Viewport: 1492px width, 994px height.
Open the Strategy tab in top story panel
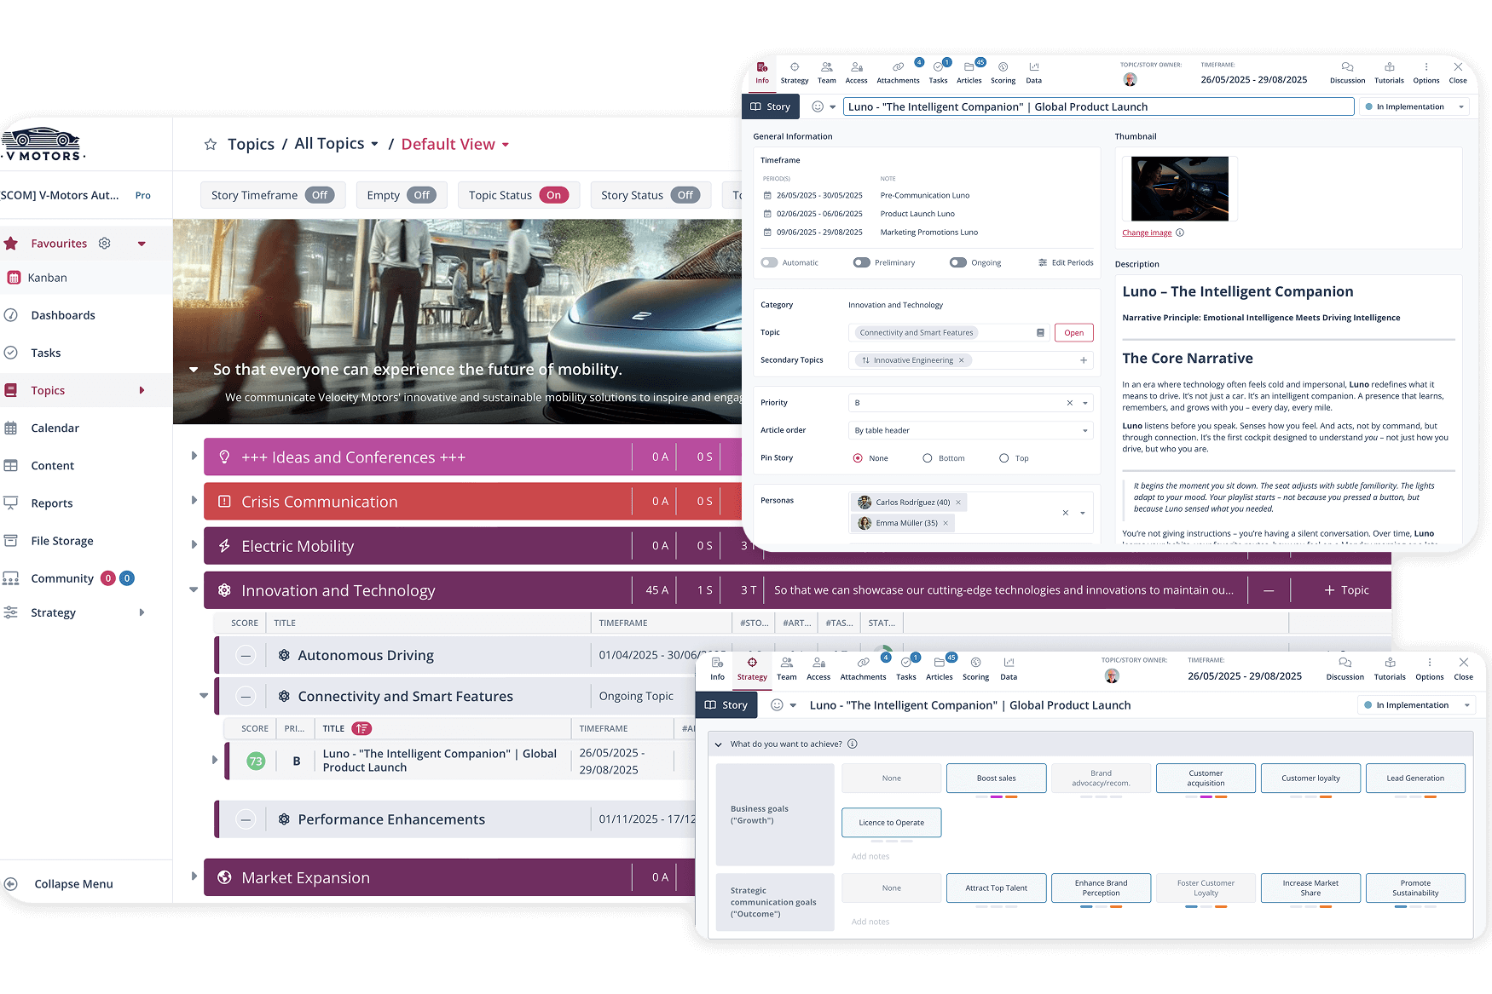click(x=794, y=73)
